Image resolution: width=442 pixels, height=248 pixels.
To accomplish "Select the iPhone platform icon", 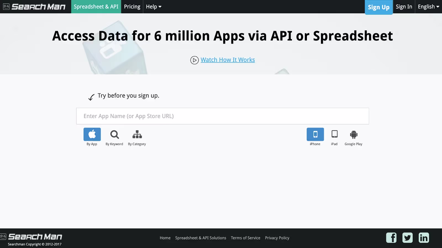I will (315, 134).
